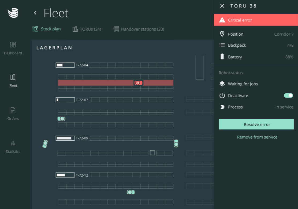Screen dimensions: 298x209
Task: Switch to Handover stations (20) tab
Action: (x=139, y=29)
